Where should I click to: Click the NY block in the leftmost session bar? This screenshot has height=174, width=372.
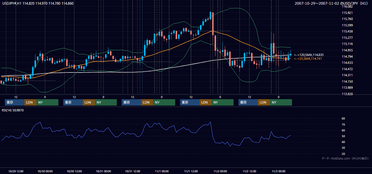tap(47, 102)
